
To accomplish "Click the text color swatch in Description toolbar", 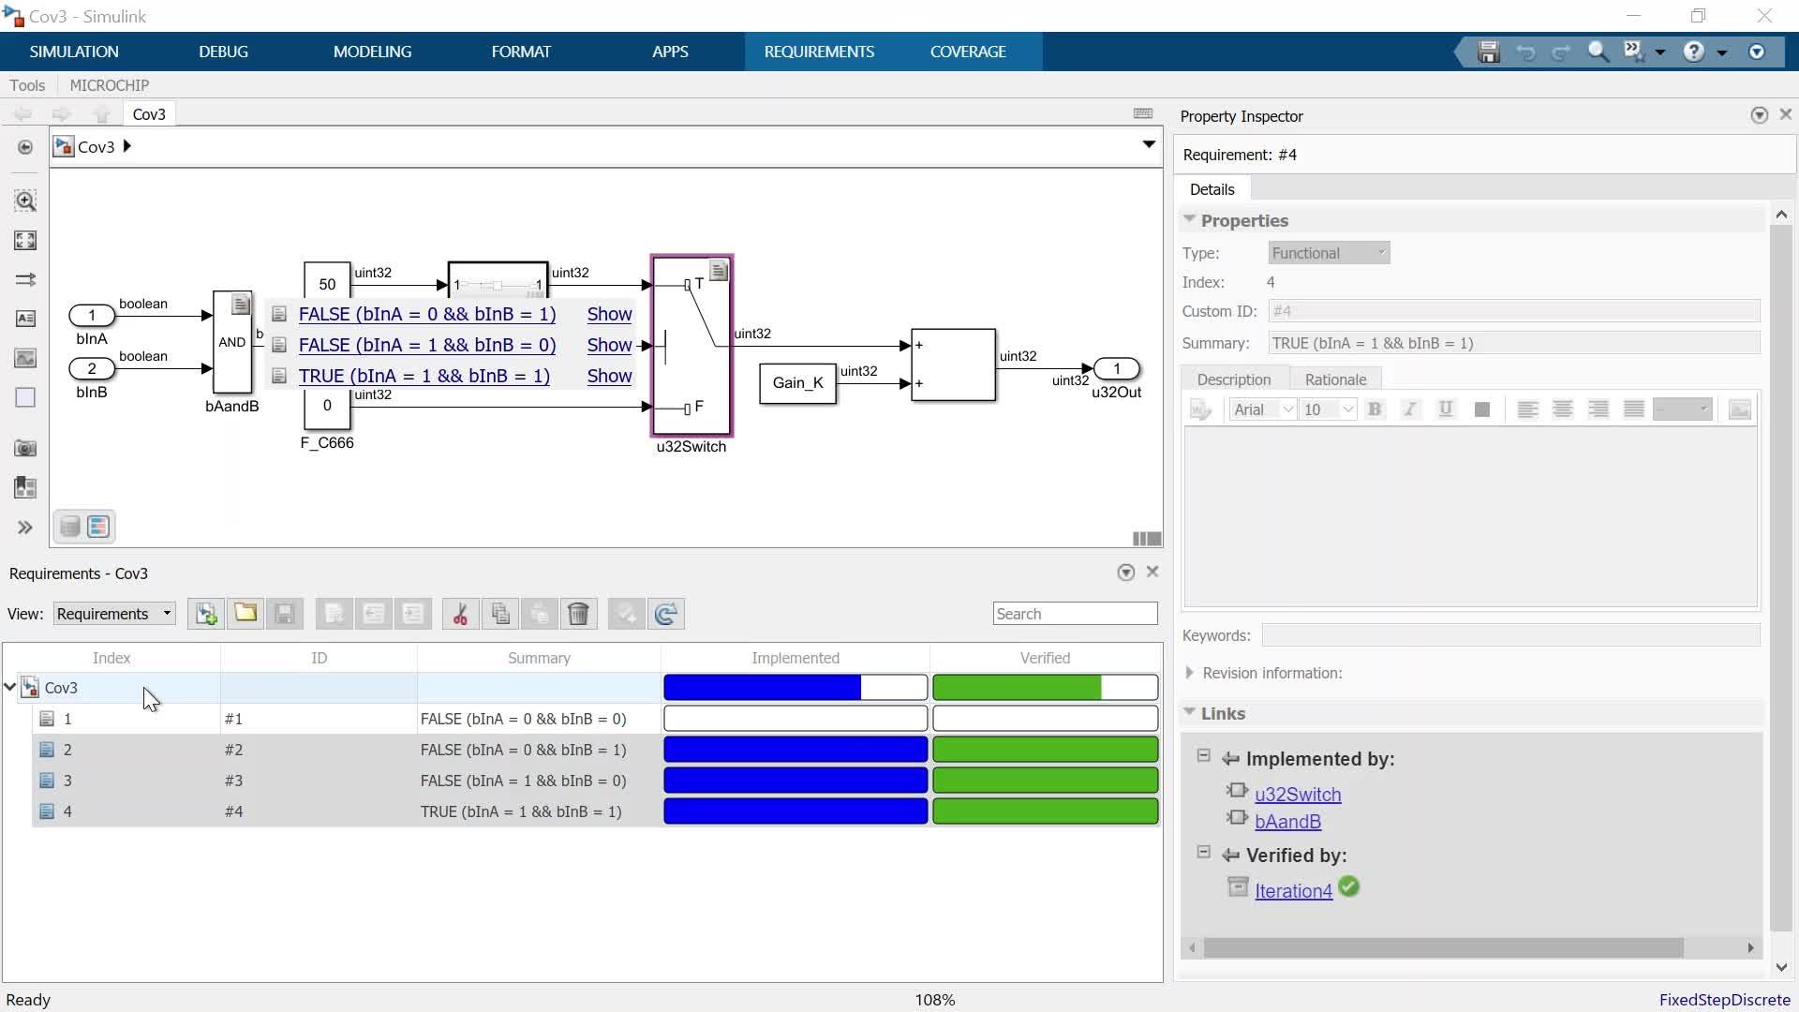I will (x=1481, y=409).
